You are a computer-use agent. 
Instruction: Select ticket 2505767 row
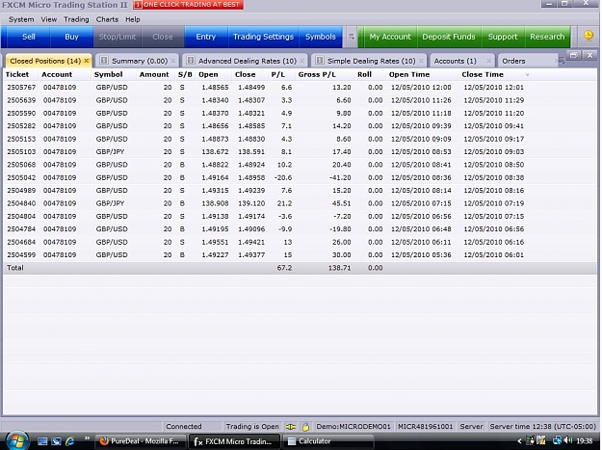[x=300, y=88]
